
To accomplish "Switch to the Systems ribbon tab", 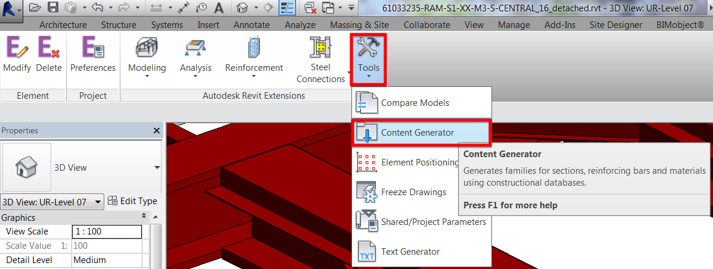I will pyautogui.click(x=167, y=25).
